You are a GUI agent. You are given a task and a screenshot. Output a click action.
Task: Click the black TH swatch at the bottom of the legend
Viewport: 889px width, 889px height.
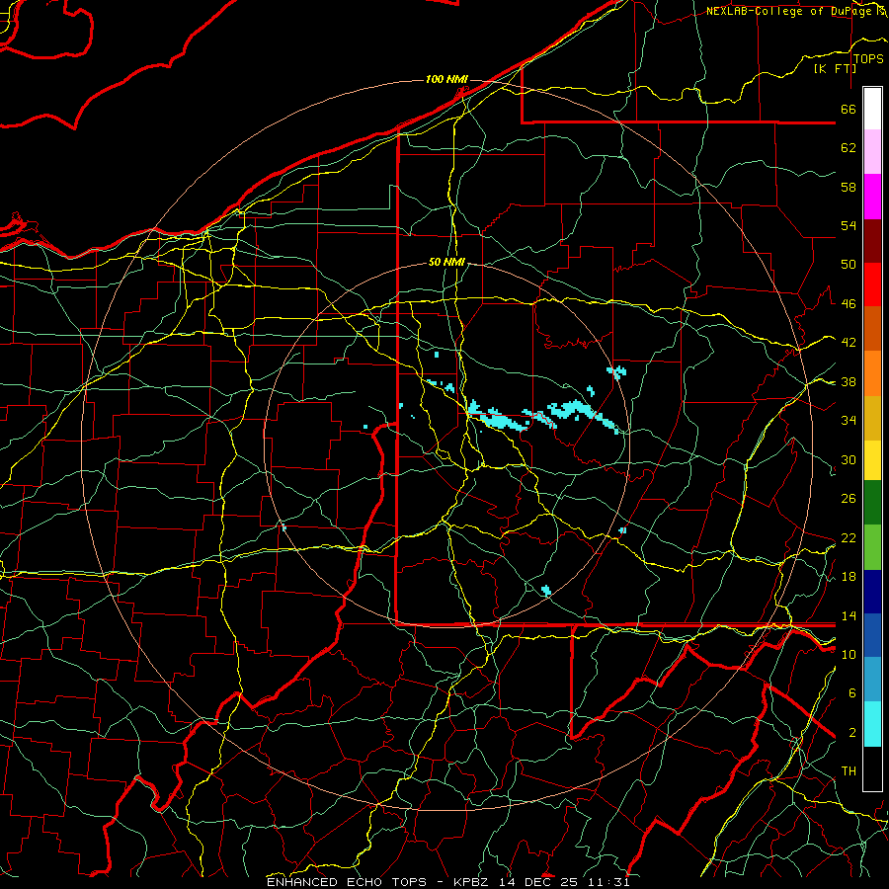click(872, 768)
